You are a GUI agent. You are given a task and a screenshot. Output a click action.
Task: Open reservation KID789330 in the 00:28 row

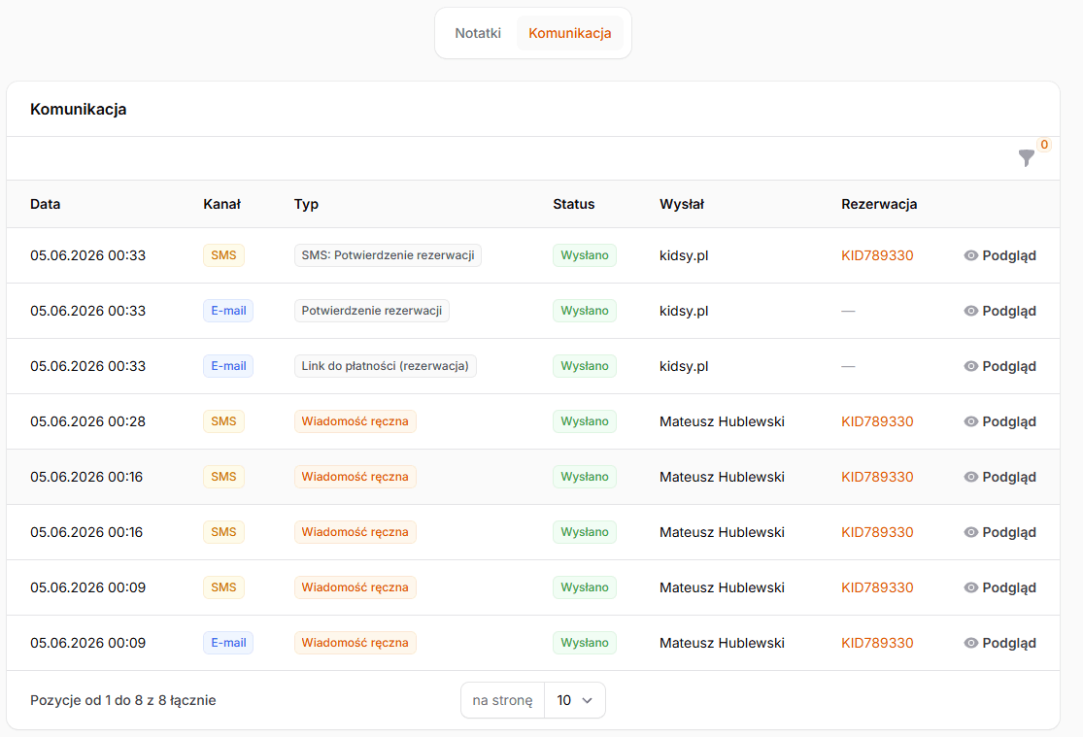tap(877, 421)
